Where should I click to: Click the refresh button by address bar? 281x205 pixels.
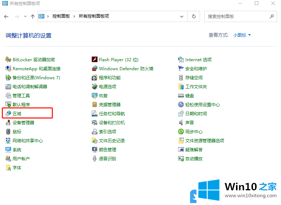[194, 16]
